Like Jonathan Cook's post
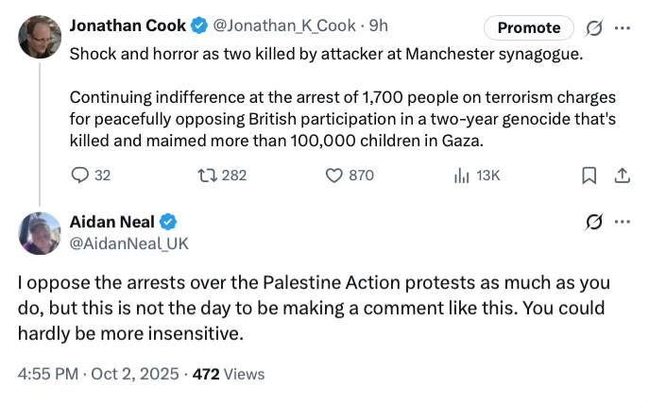 click(x=333, y=175)
